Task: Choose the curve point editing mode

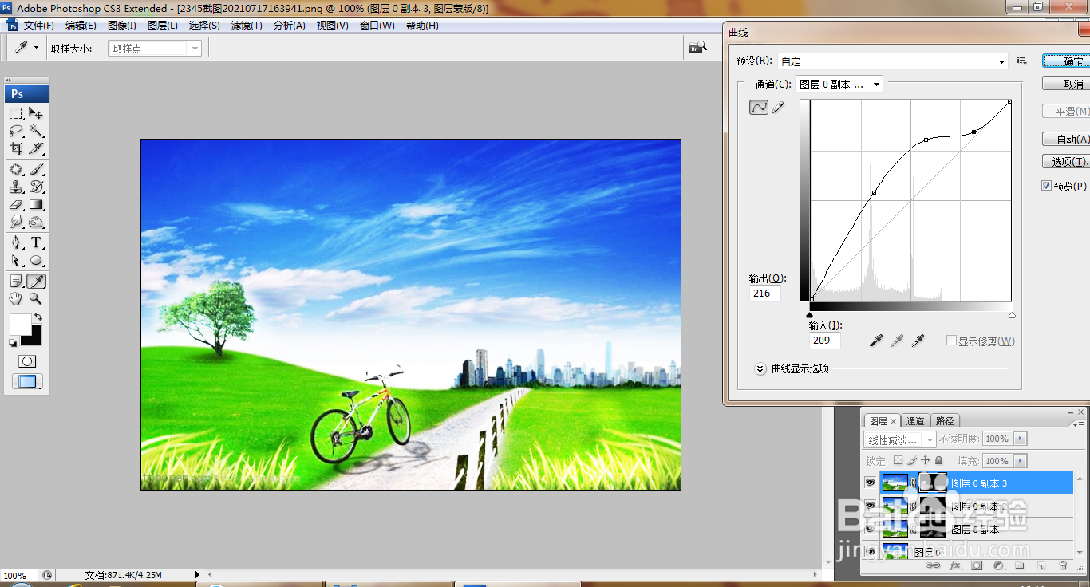Action: click(x=759, y=107)
